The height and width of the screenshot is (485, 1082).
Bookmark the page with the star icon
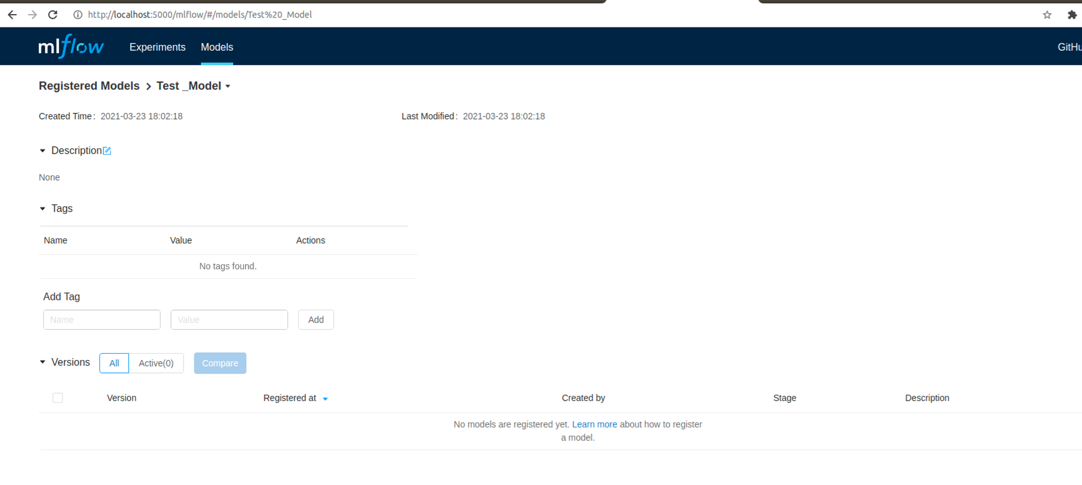coord(1047,15)
